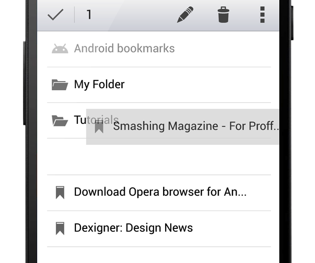Click the Download Opera bookmark ribbon icon
The height and width of the screenshot is (263, 315).
(60, 193)
